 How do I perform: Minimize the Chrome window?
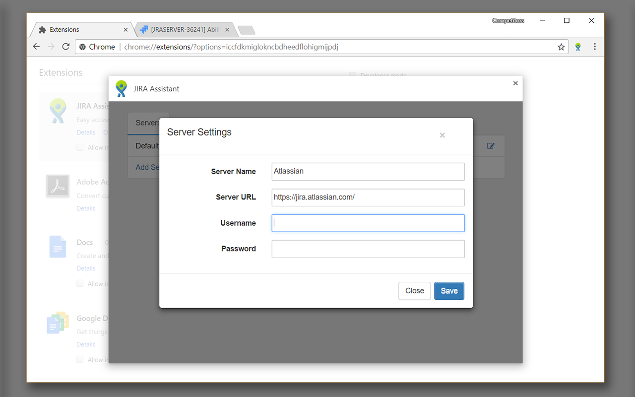point(543,20)
